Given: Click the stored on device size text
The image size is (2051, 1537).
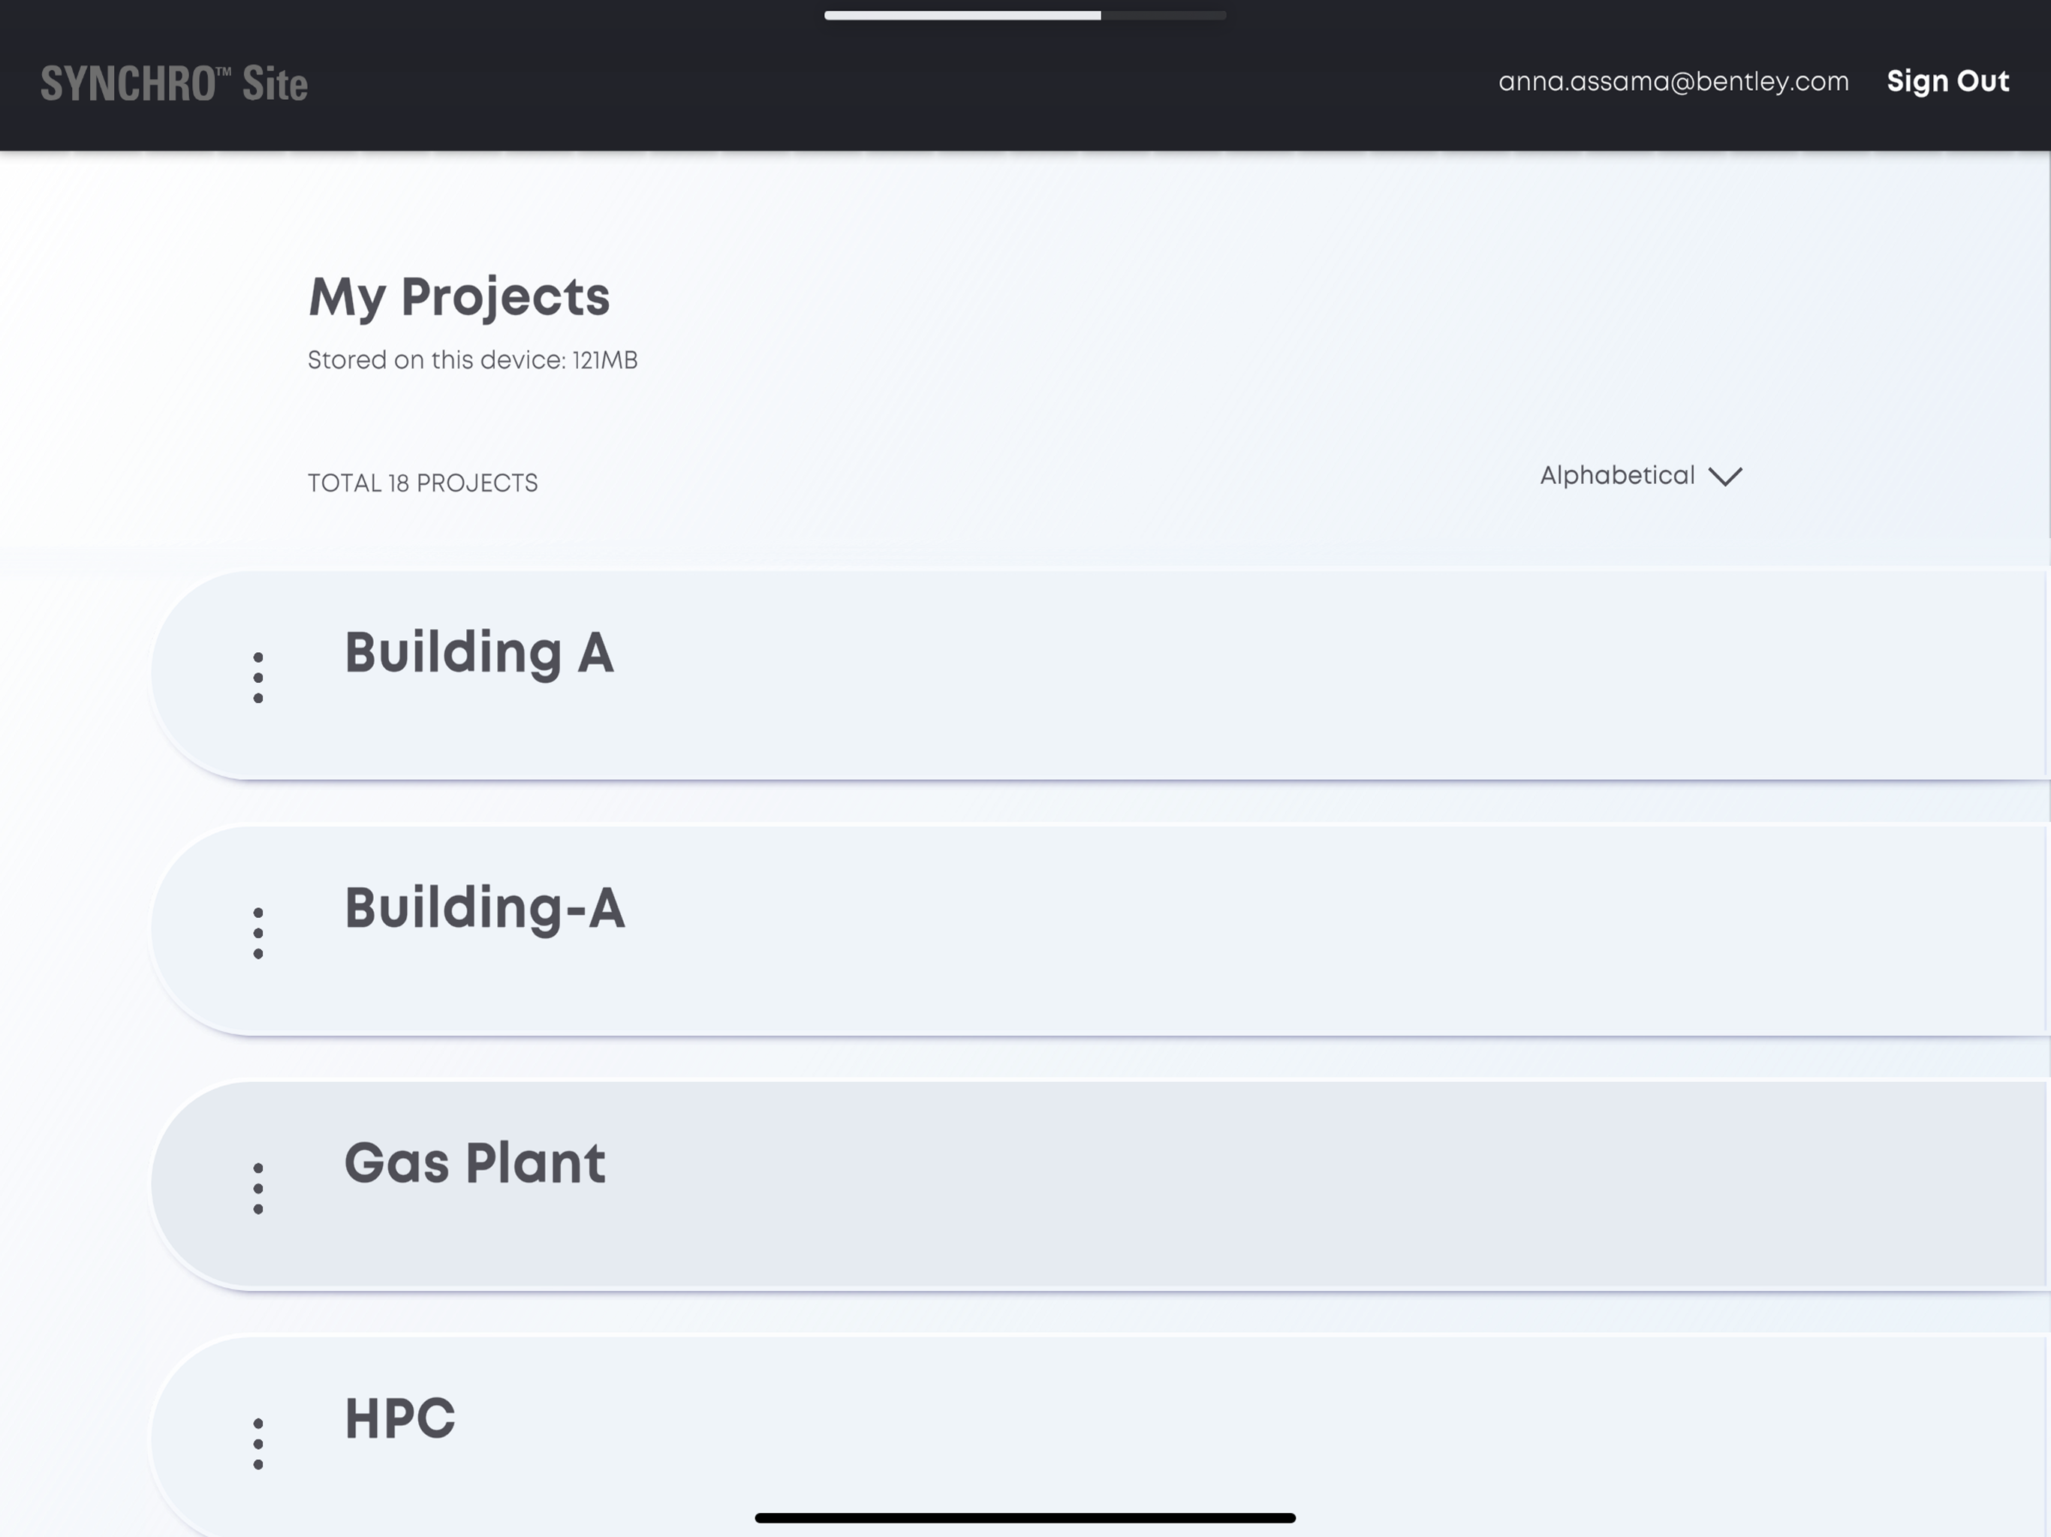Looking at the screenshot, I should click(473, 359).
